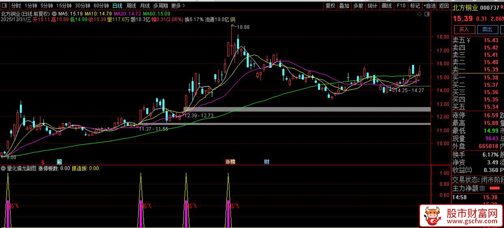Click the 主力净额 icon
This screenshot has height=228, width=504.
482,188
